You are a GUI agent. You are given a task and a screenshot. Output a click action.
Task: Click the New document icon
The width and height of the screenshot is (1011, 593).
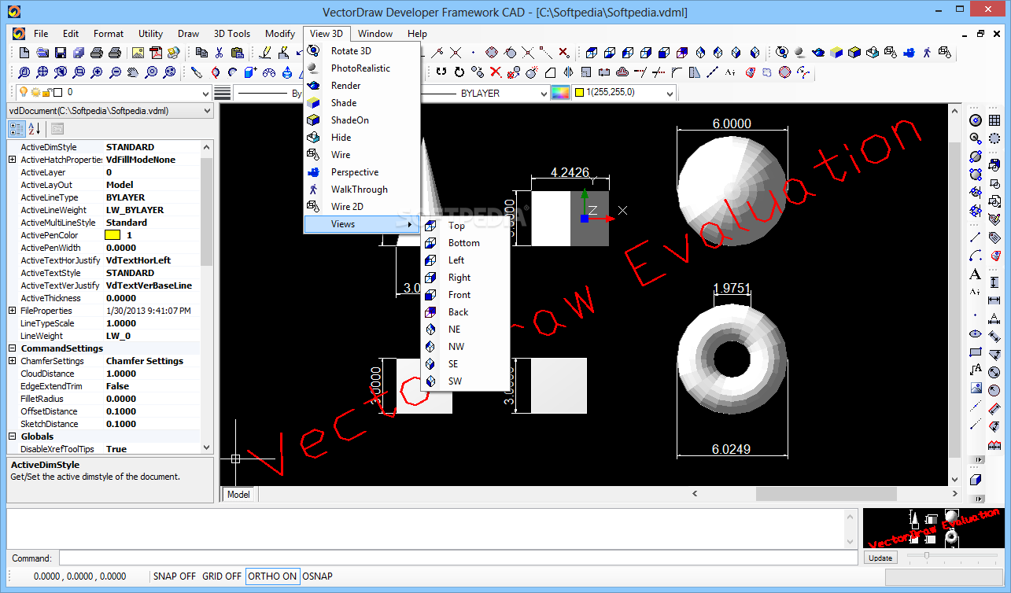[x=24, y=53]
